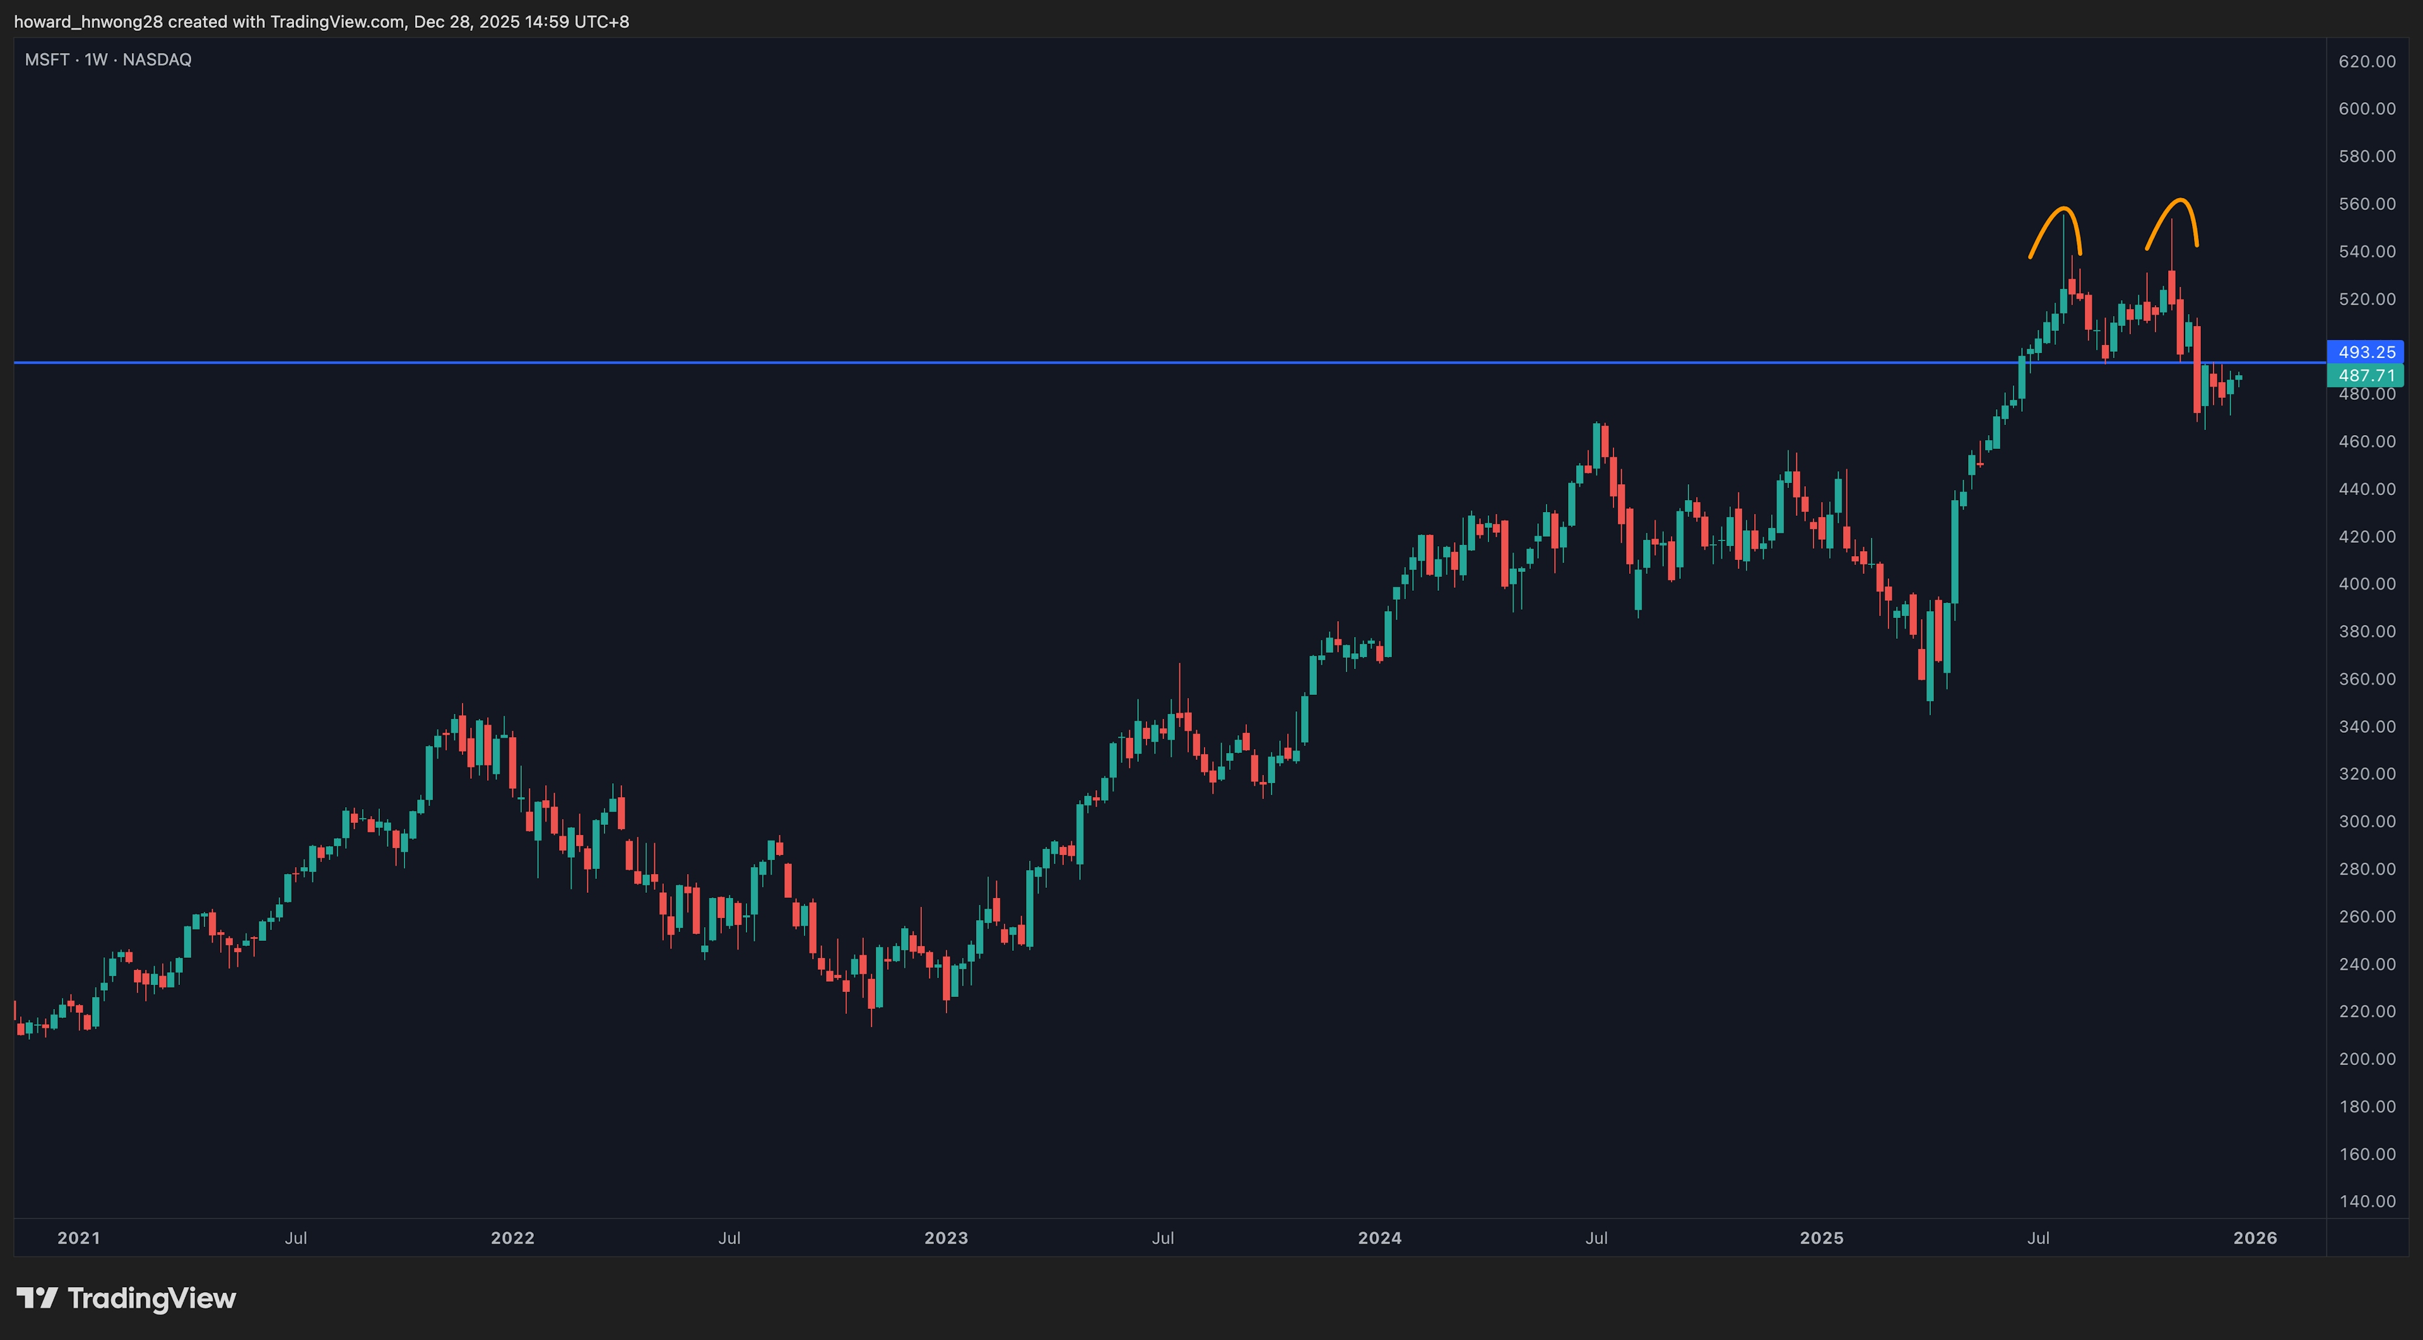
Task: Click the 2021 time axis label
Action: (79, 1238)
